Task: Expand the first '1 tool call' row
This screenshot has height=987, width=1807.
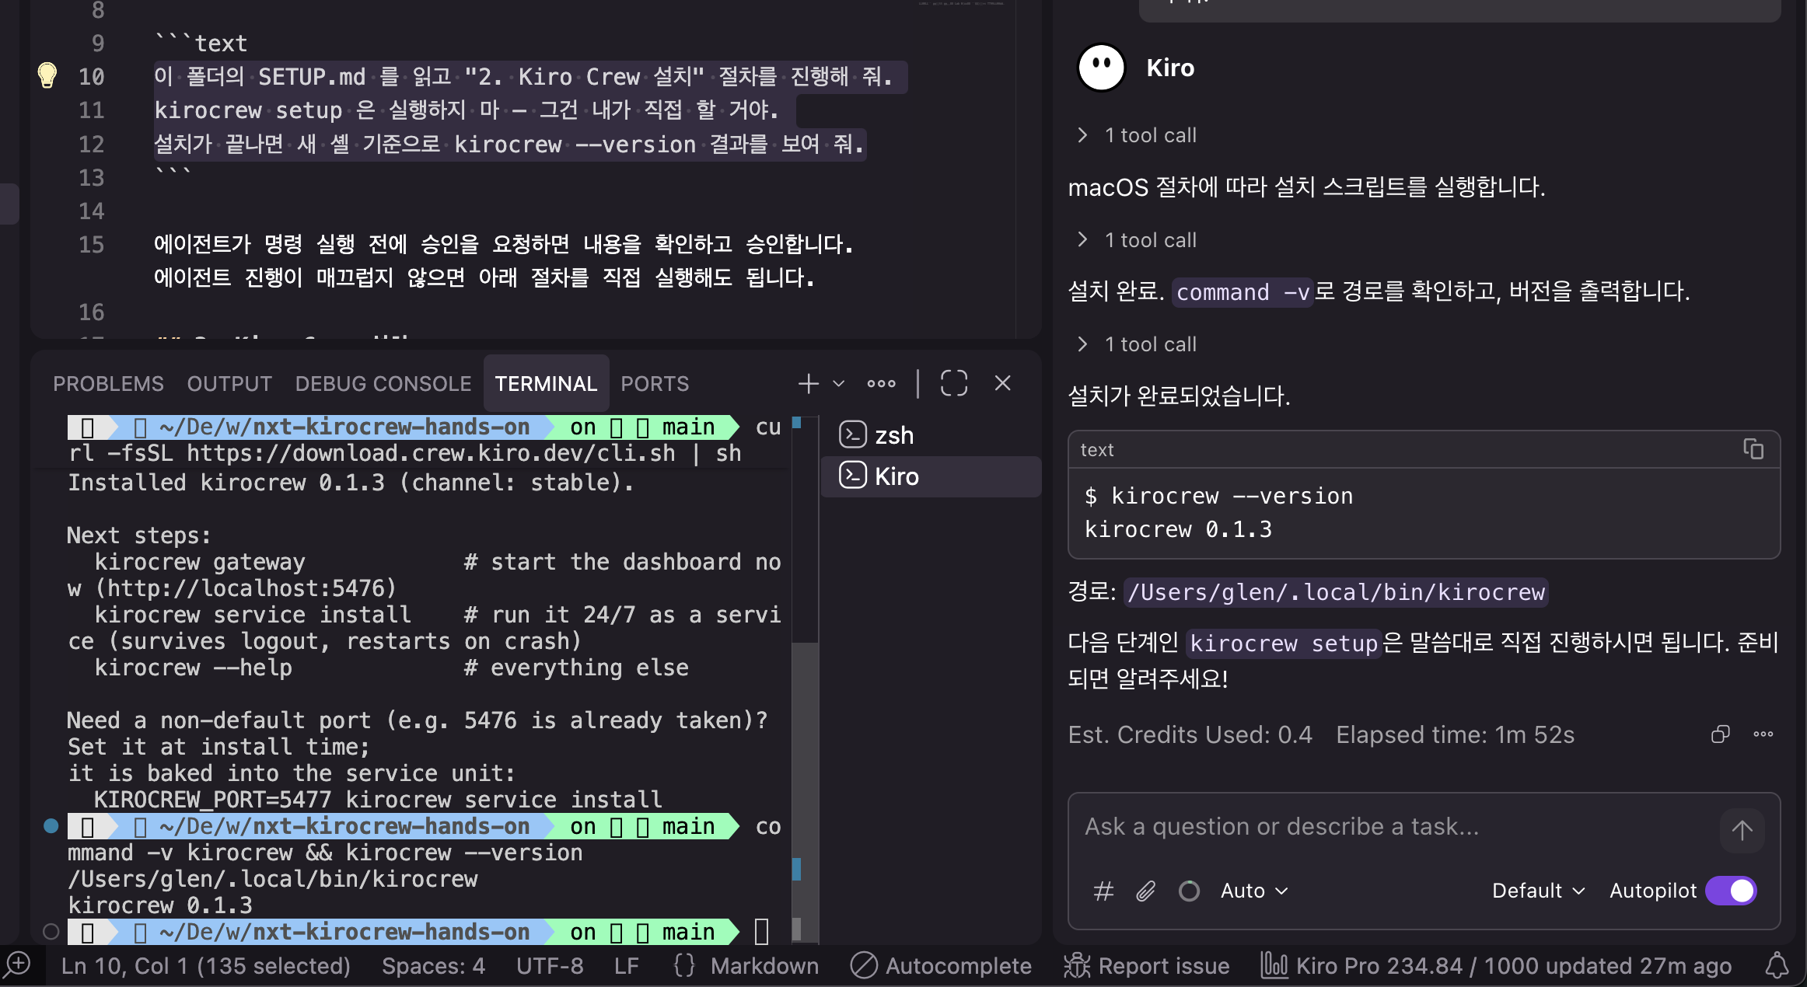Action: pyautogui.click(x=1138, y=135)
